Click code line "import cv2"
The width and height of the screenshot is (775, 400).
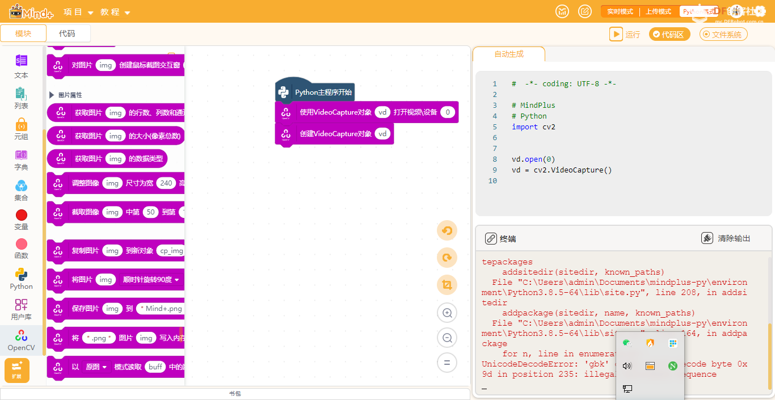(533, 127)
